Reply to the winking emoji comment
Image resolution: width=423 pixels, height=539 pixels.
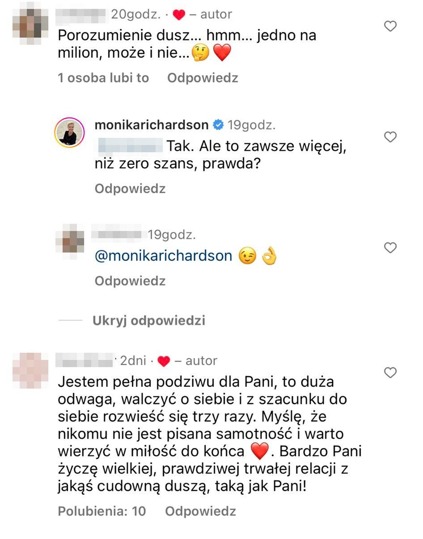tap(130, 281)
